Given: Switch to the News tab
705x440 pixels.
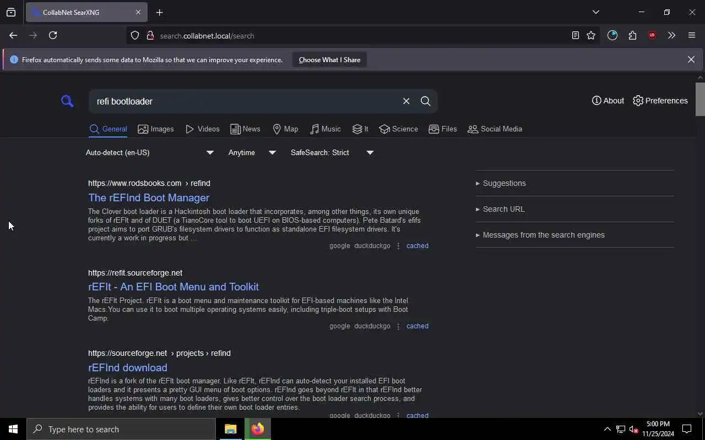Looking at the screenshot, I should click(x=245, y=129).
